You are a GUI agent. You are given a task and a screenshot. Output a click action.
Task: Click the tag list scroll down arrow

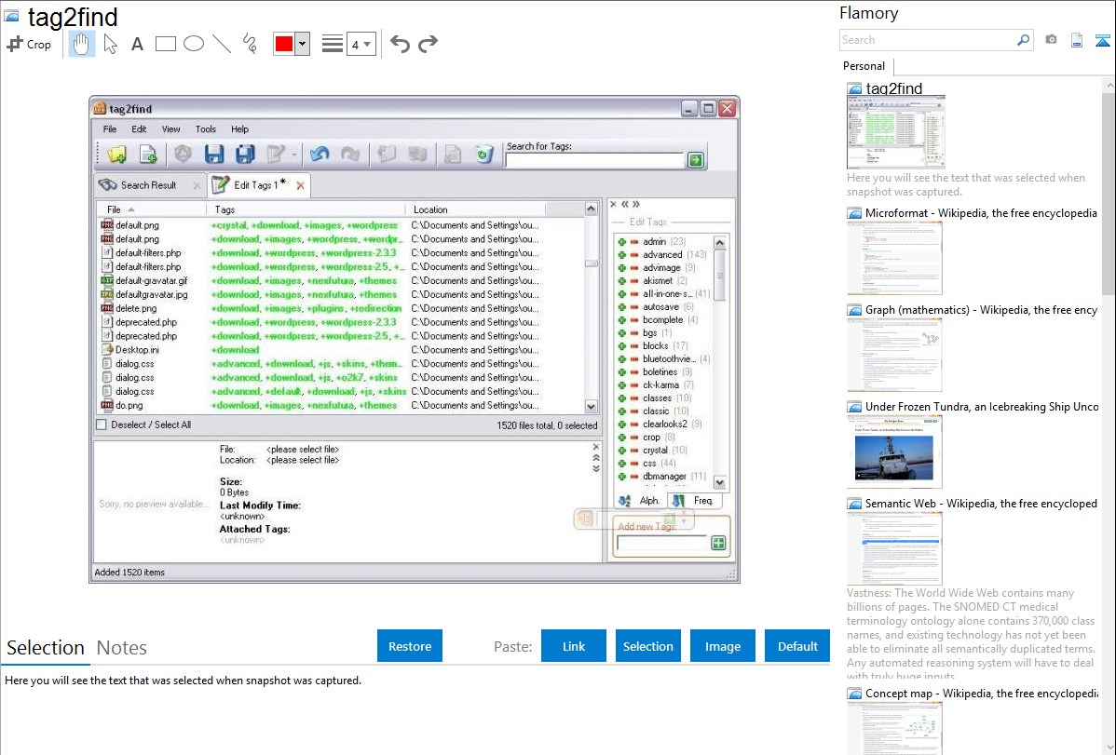pyautogui.click(x=719, y=483)
